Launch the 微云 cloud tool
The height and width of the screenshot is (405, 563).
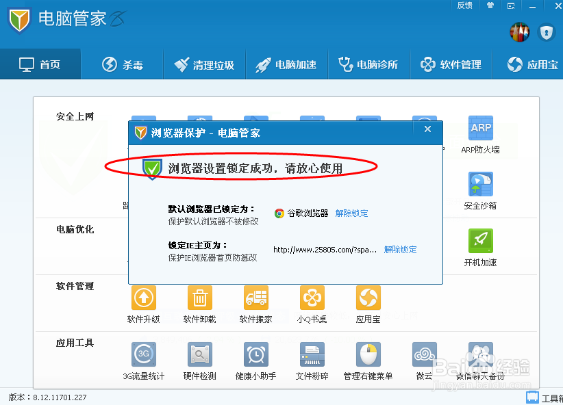[x=424, y=354]
